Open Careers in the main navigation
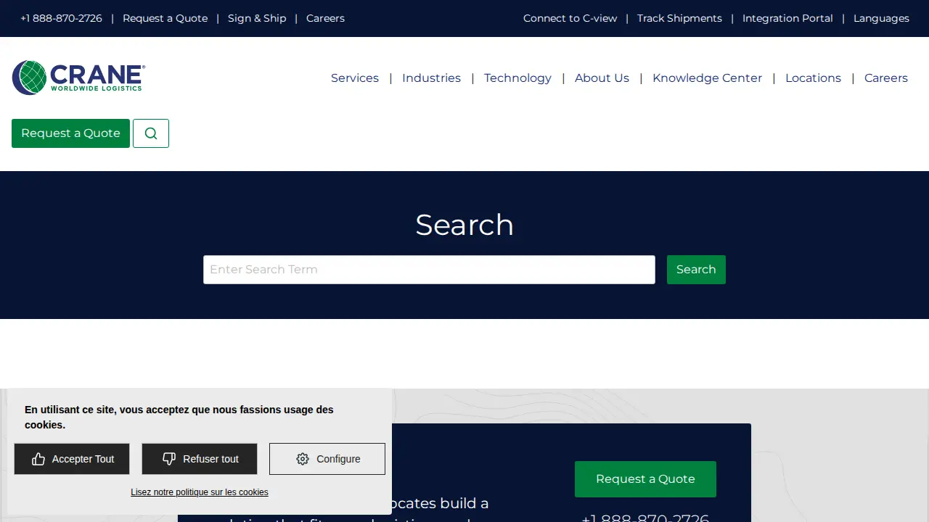The width and height of the screenshot is (929, 522). 886,78
